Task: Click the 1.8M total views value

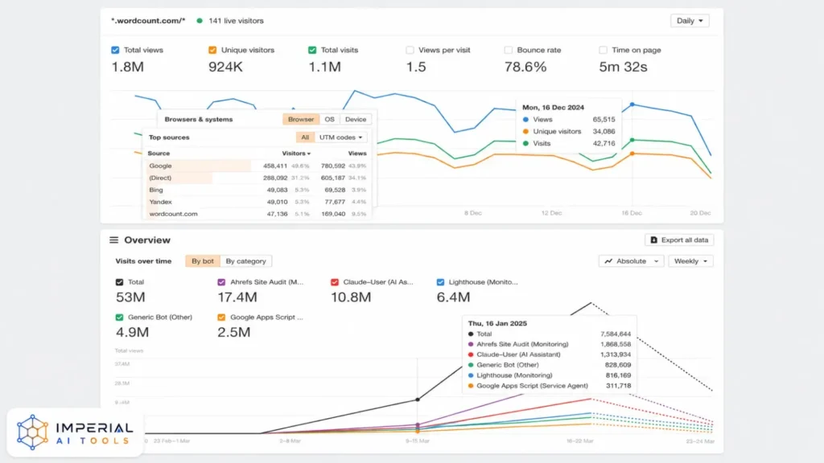Action: [128, 67]
